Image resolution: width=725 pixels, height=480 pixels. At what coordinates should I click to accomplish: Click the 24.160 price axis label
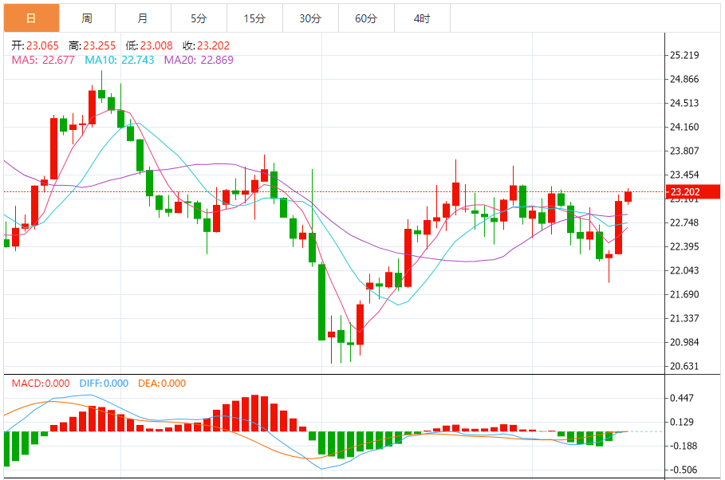point(684,127)
